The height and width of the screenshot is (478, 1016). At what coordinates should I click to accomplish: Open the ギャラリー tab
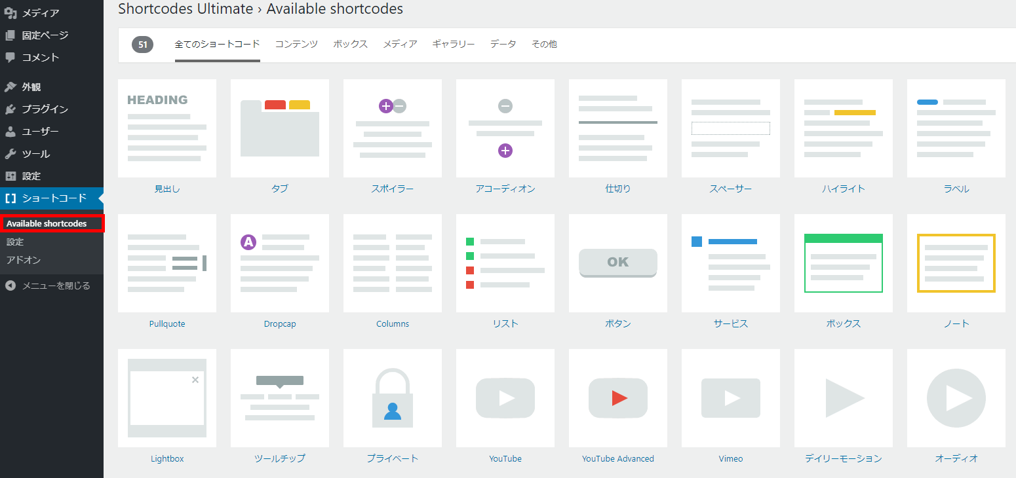coord(454,45)
